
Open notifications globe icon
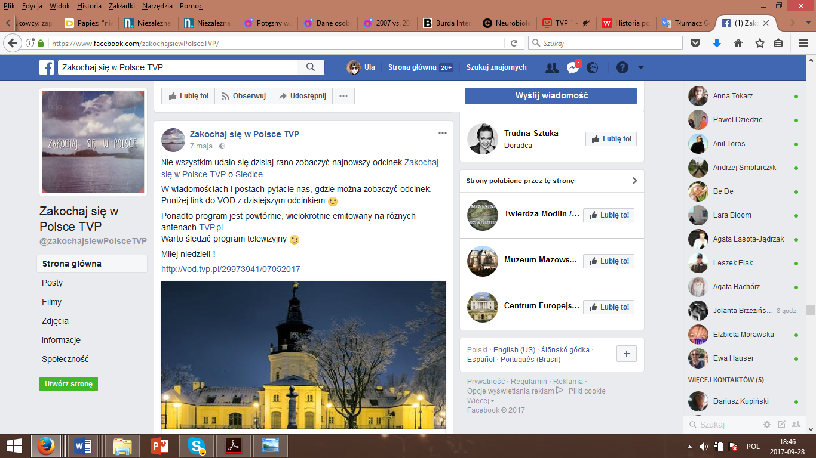592,67
